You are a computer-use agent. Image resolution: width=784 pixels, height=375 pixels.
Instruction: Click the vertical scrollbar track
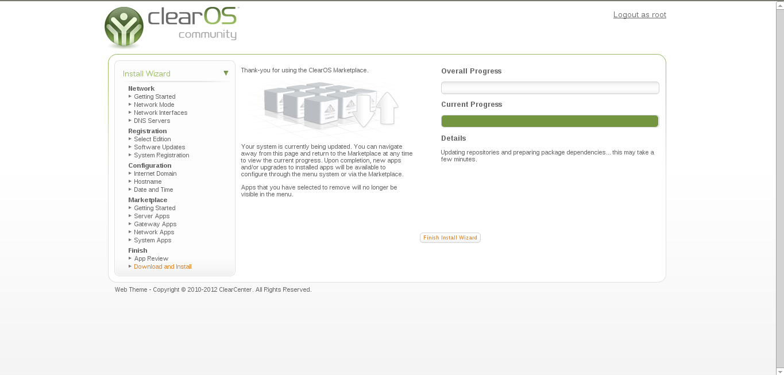pos(780,188)
